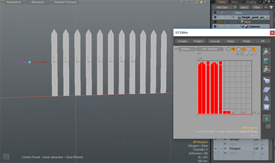Open the Create tab in UV Editor
The height and width of the screenshot is (163, 275).
pyautogui.click(x=182, y=41)
